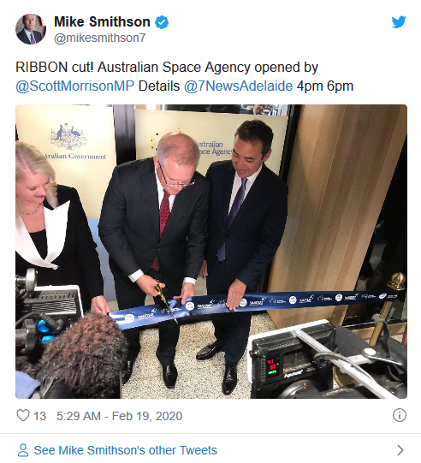Open the @mikesmithson7 handle
The image size is (421, 463).
(x=100, y=38)
